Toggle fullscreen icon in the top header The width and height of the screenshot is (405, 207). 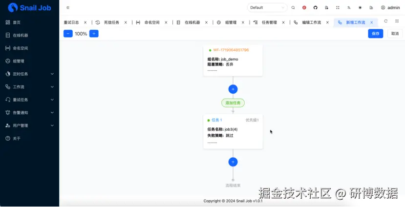point(338,8)
